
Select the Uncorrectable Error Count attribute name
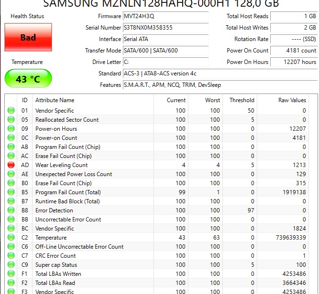(68, 220)
